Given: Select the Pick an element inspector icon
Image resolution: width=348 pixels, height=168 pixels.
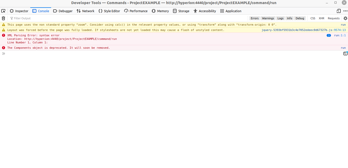Looking at the screenshot, I should click(3, 11).
